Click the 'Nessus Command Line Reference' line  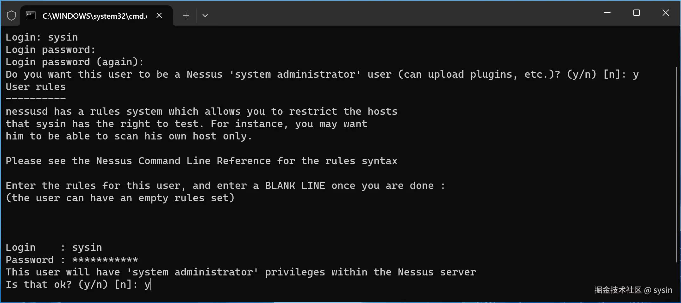[202, 161]
